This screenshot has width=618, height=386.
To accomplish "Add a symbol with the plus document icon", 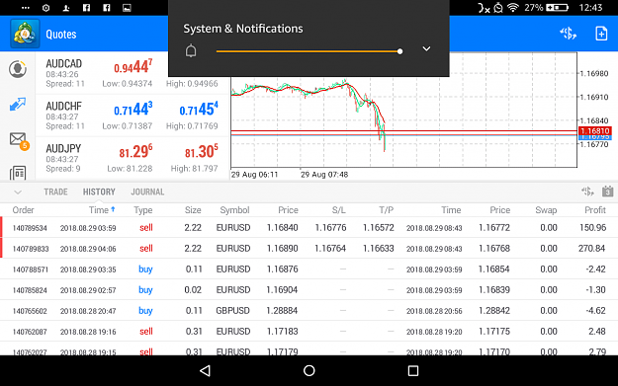I will click(601, 34).
